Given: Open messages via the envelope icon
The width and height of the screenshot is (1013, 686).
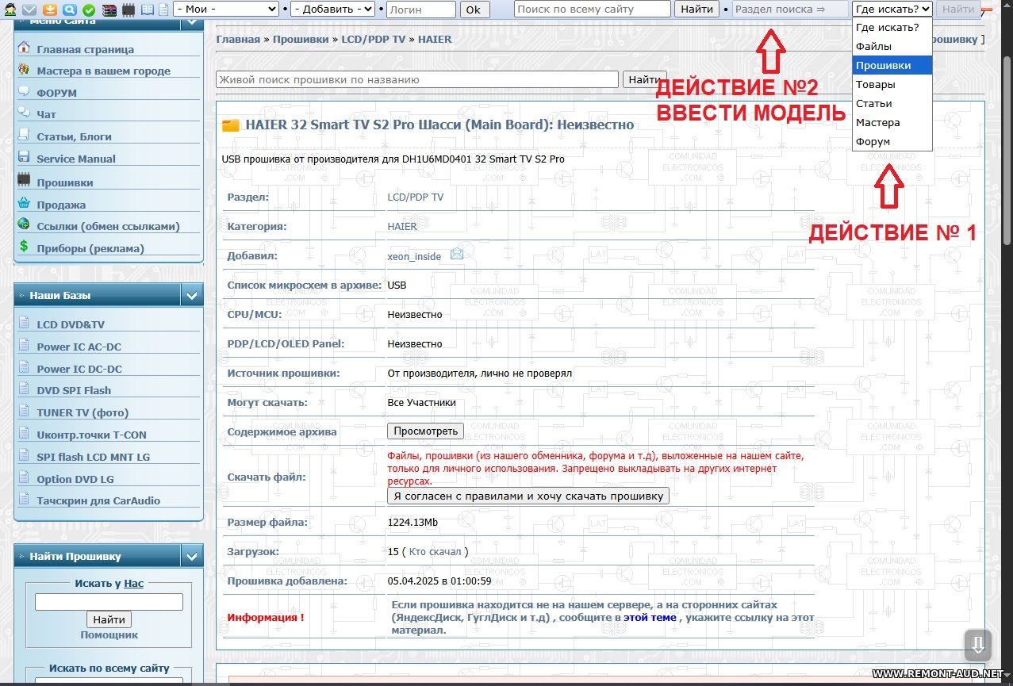Looking at the screenshot, I should [x=29, y=10].
